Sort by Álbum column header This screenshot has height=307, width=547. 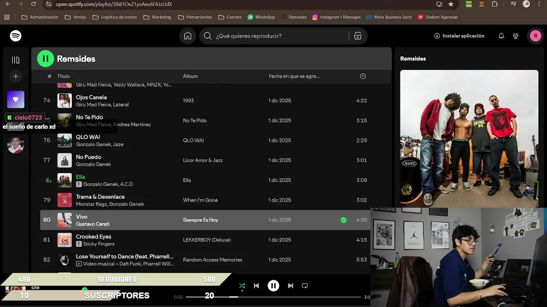[x=191, y=76]
